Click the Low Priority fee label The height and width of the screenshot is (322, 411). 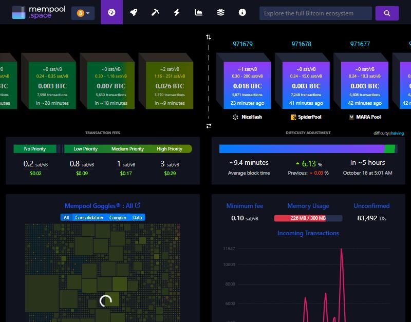[x=85, y=149]
